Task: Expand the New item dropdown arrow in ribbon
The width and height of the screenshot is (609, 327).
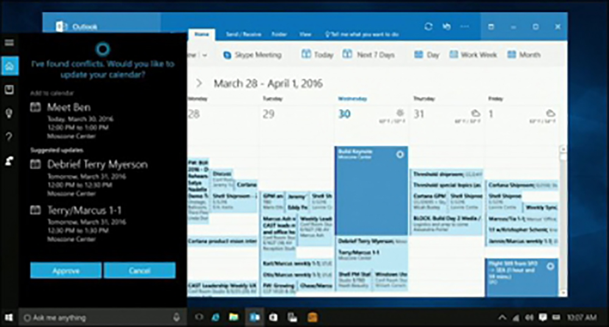Action: pyautogui.click(x=205, y=55)
